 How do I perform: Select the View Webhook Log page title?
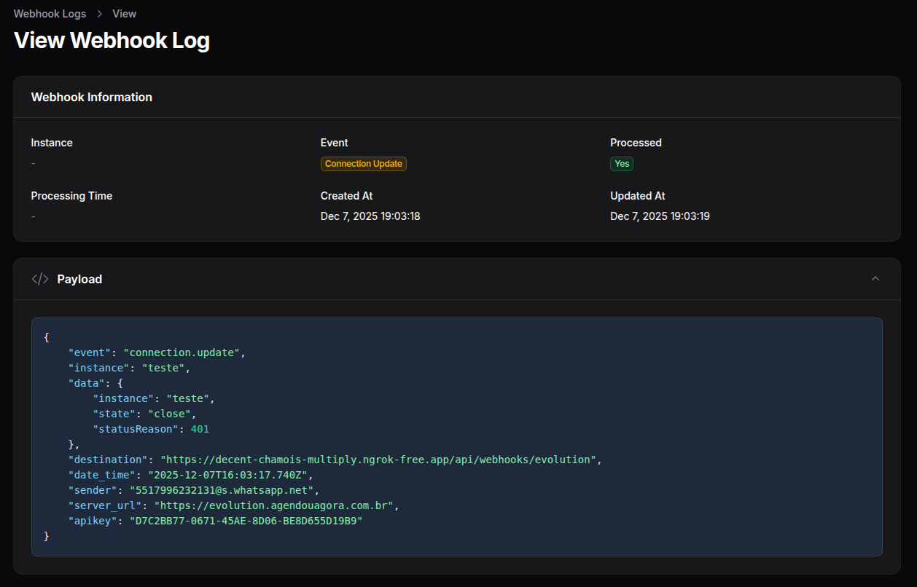112,40
